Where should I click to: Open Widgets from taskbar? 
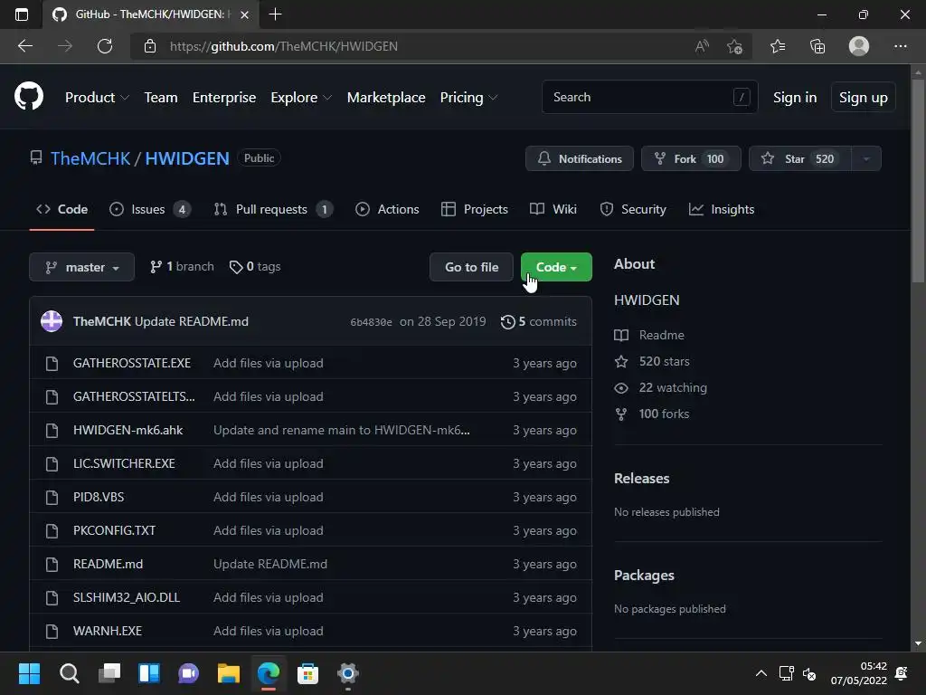point(149,673)
